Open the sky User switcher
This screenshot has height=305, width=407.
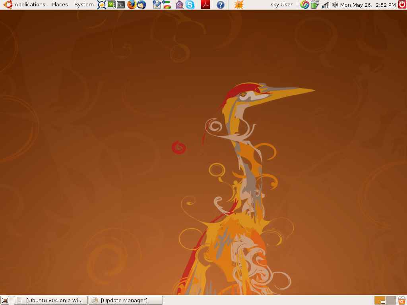pyautogui.click(x=281, y=5)
